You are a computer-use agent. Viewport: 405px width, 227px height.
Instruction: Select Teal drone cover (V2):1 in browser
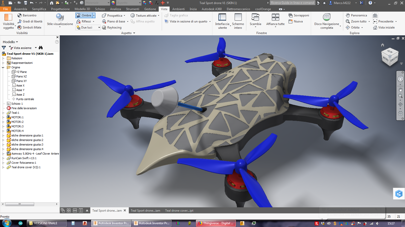(26, 167)
